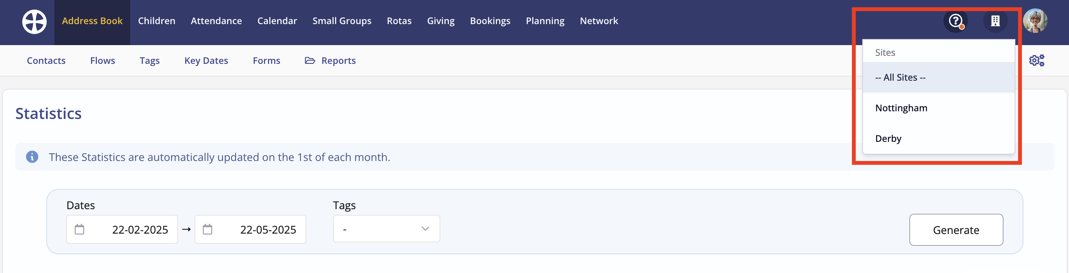Expand the Tags dropdown
The width and height of the screenshot is (1069, 273).
(386, 229)
